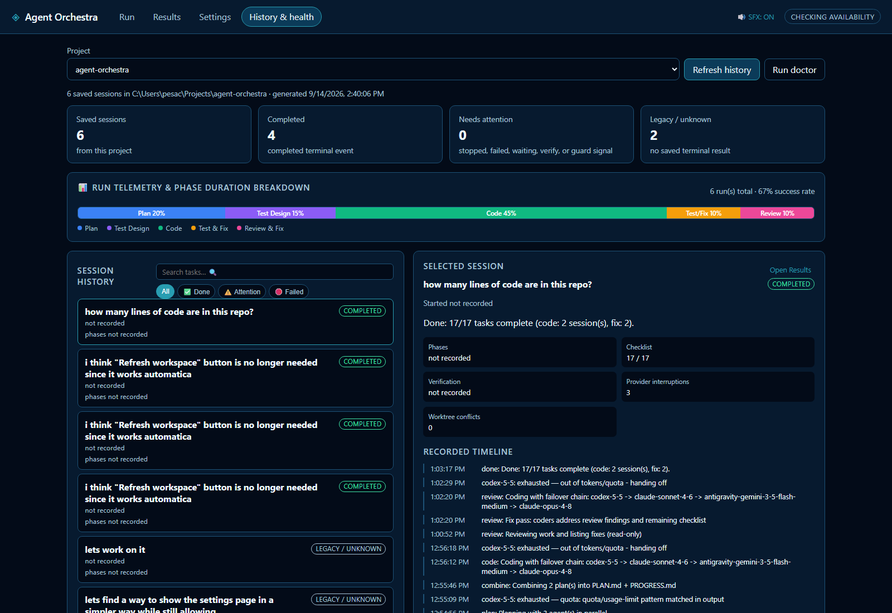Select the 'lets find a way to show the settings page' session

pos(235,601)
